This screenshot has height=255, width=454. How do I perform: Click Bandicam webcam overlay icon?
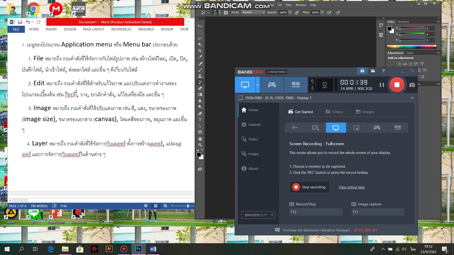(x=325, y=85)
